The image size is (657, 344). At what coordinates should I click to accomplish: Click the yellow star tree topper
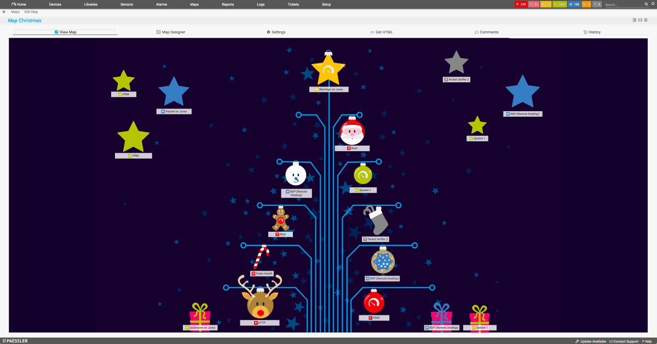tap(328, 69)
